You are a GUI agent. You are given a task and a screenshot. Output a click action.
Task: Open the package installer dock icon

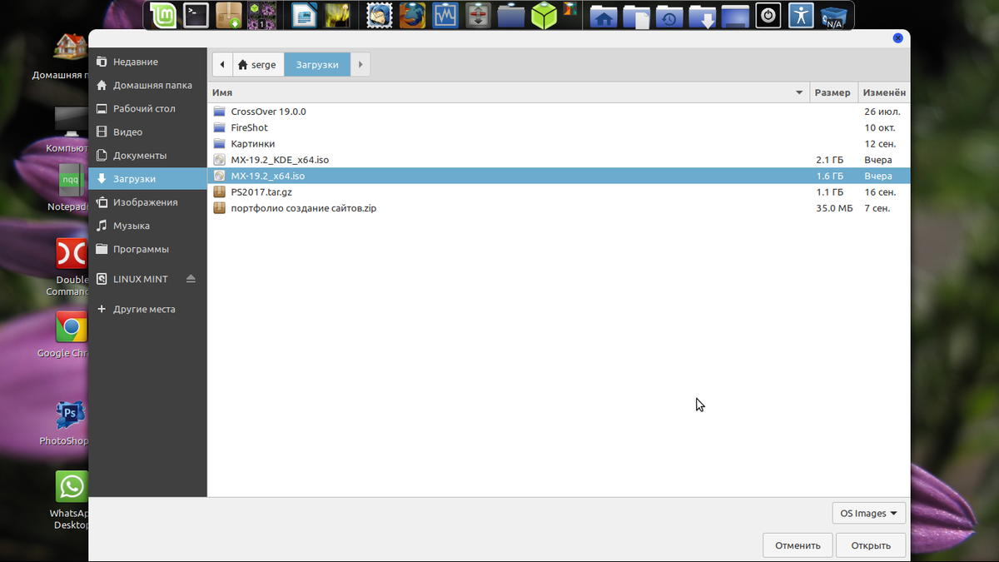[229, 15]
